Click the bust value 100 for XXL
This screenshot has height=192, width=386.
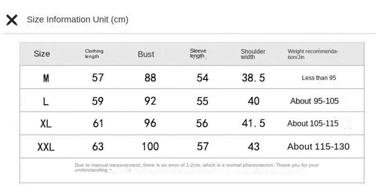[150, 147]
